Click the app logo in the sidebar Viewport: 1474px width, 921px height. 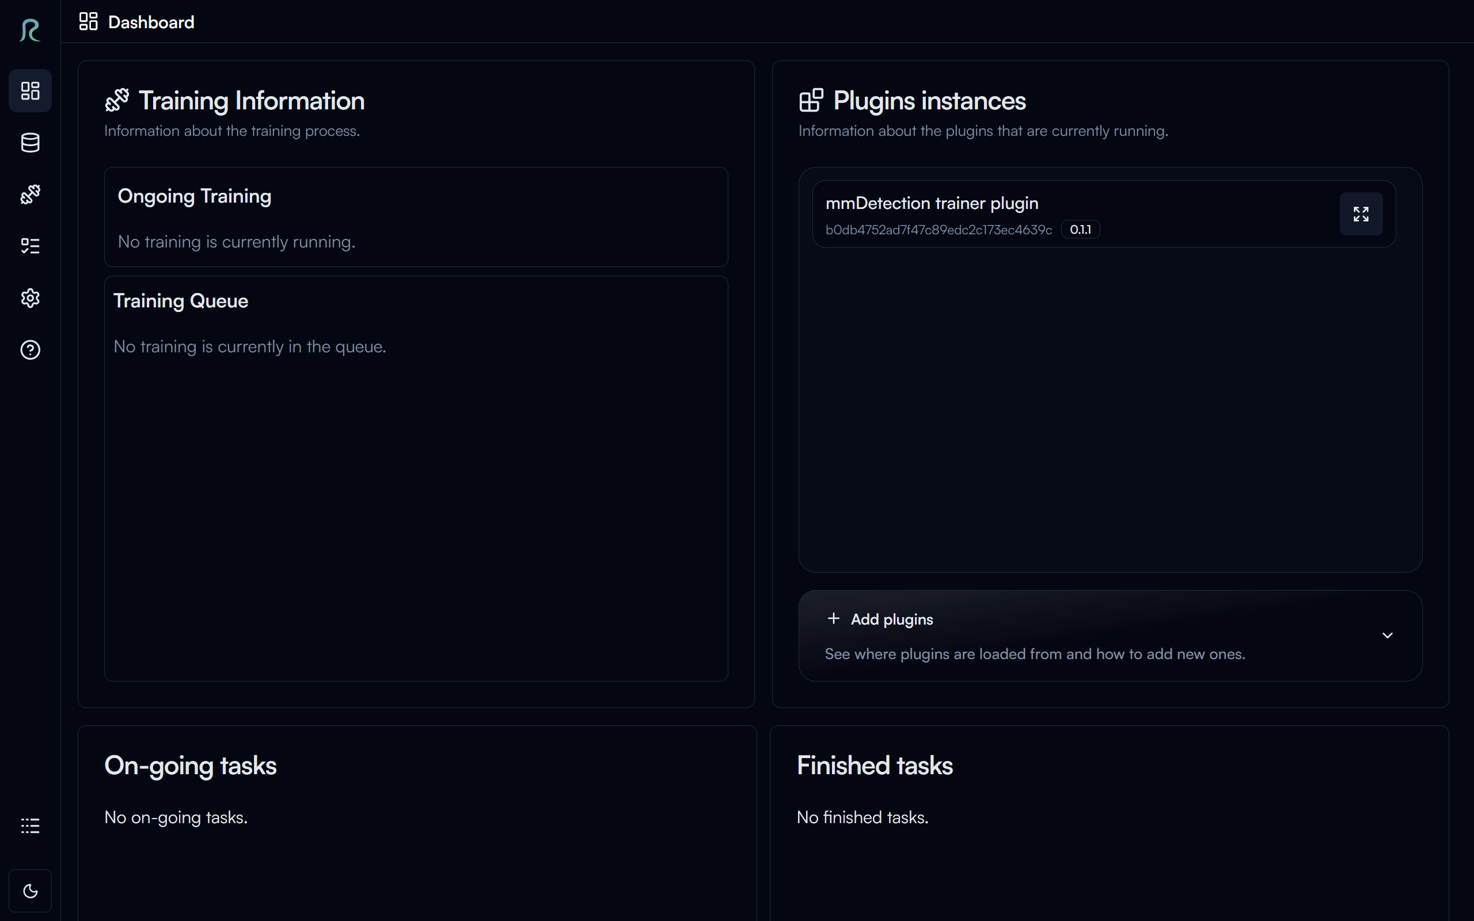30,31
